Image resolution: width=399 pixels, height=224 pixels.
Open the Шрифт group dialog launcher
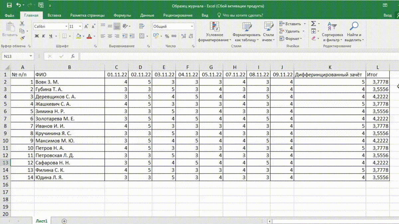[96, 46]
